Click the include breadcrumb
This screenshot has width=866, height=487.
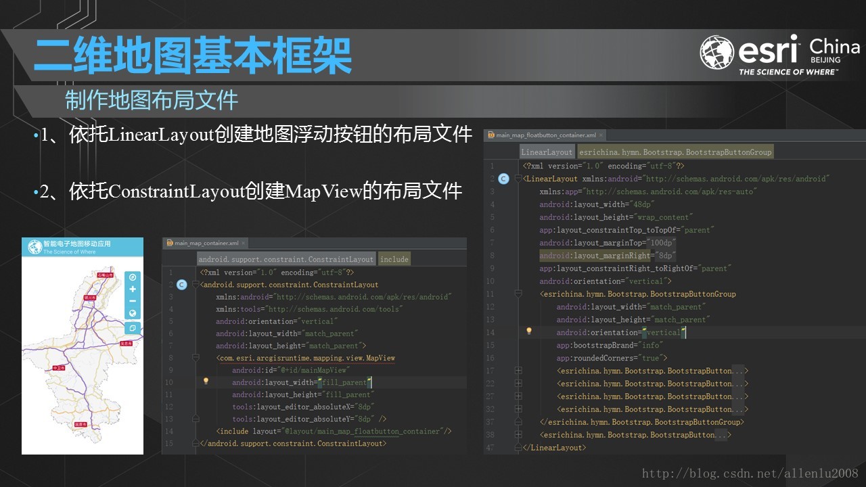coord(394,259)
